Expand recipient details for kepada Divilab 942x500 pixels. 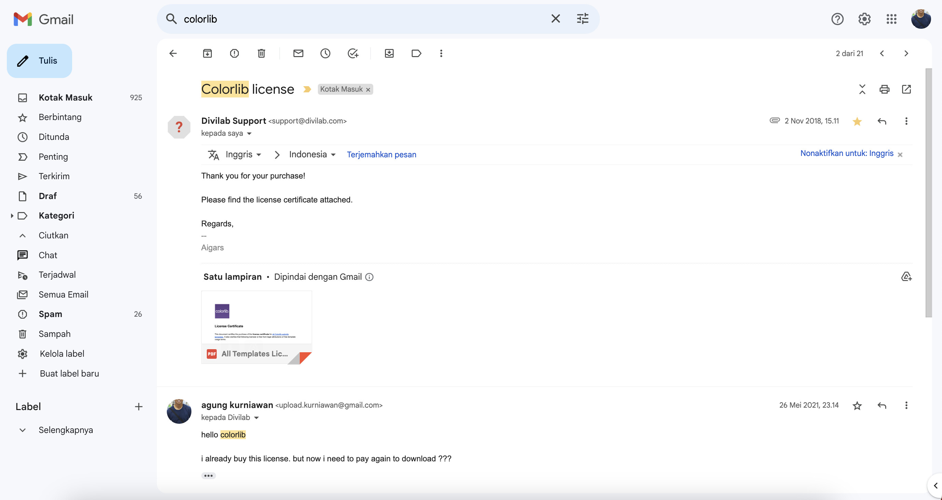click(256, 418)
